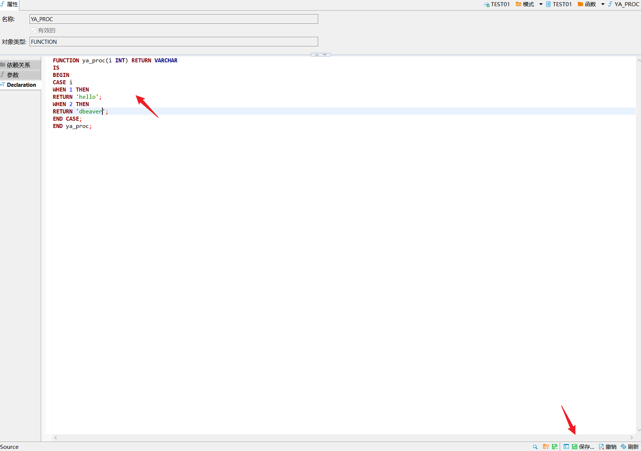Click the 模式 schemas breadcrumb
Viewport: 641px width, 451px height.
[x=525, y=4]
